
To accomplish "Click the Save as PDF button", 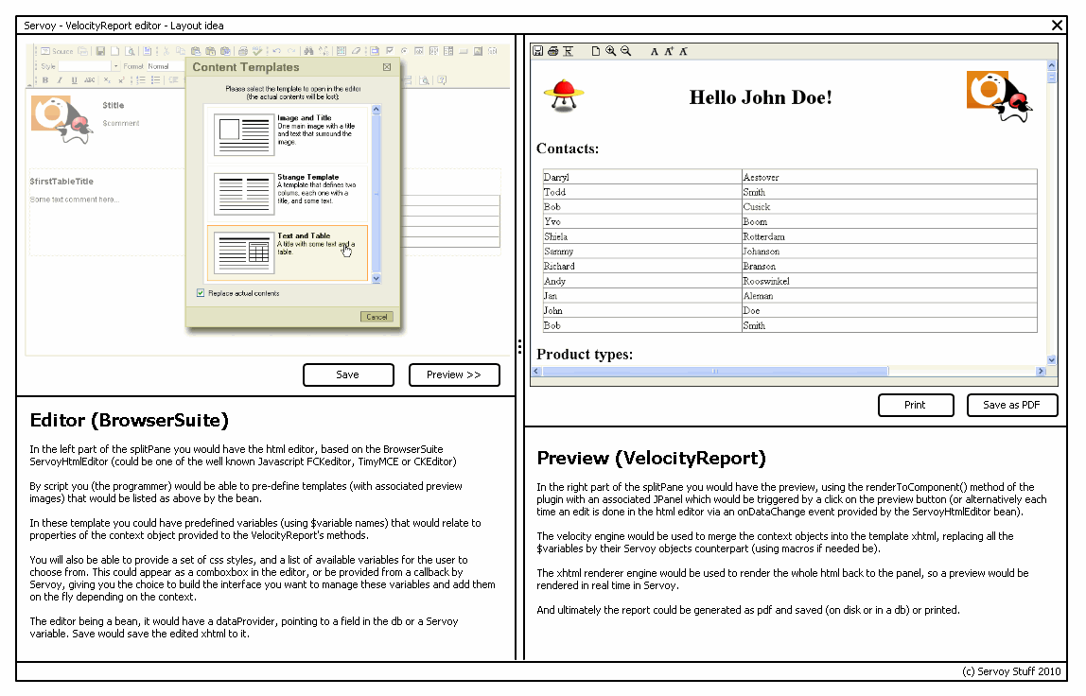I will [1012, 405].
